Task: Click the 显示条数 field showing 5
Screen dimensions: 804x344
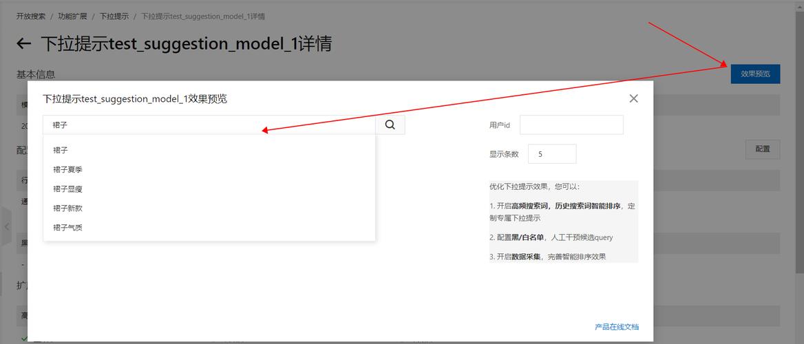Action: [552, 154]
